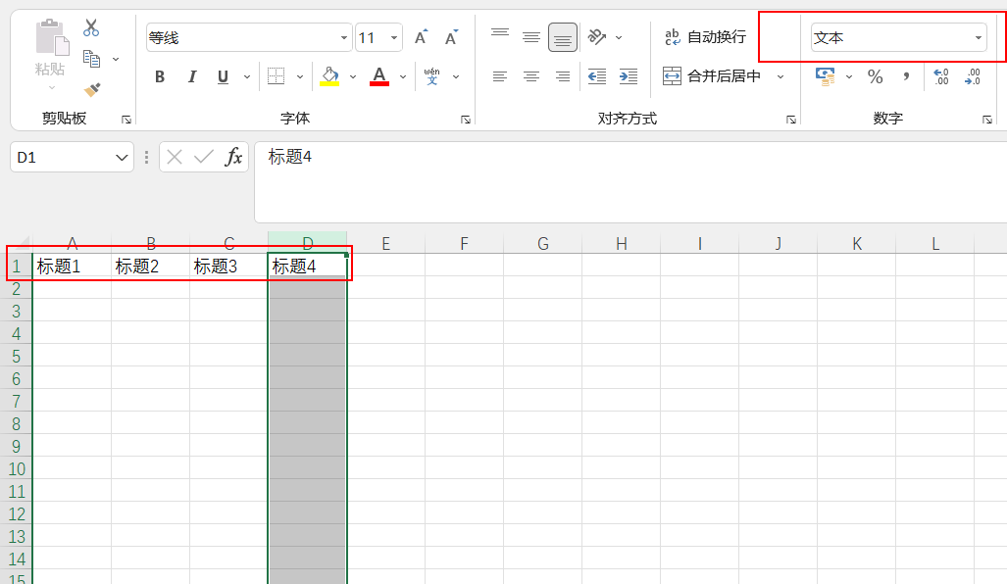Apply Percent Style
Viewport: 1007px width, 584px height.
tap(876, 77)
